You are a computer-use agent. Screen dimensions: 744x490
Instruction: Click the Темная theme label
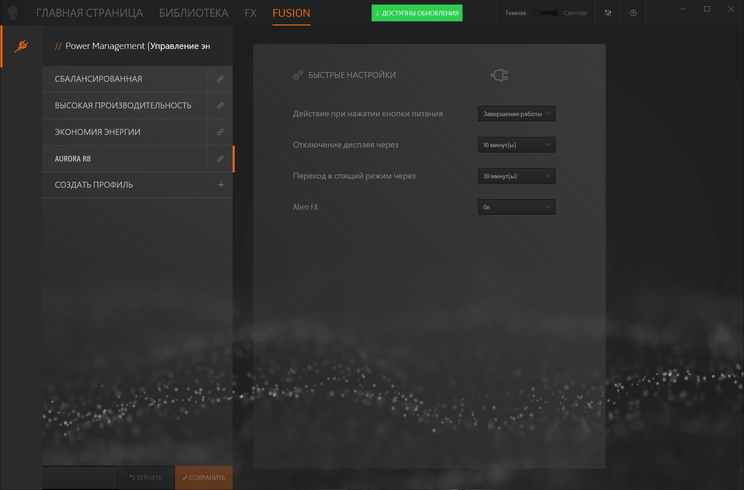tap(515, 13)
